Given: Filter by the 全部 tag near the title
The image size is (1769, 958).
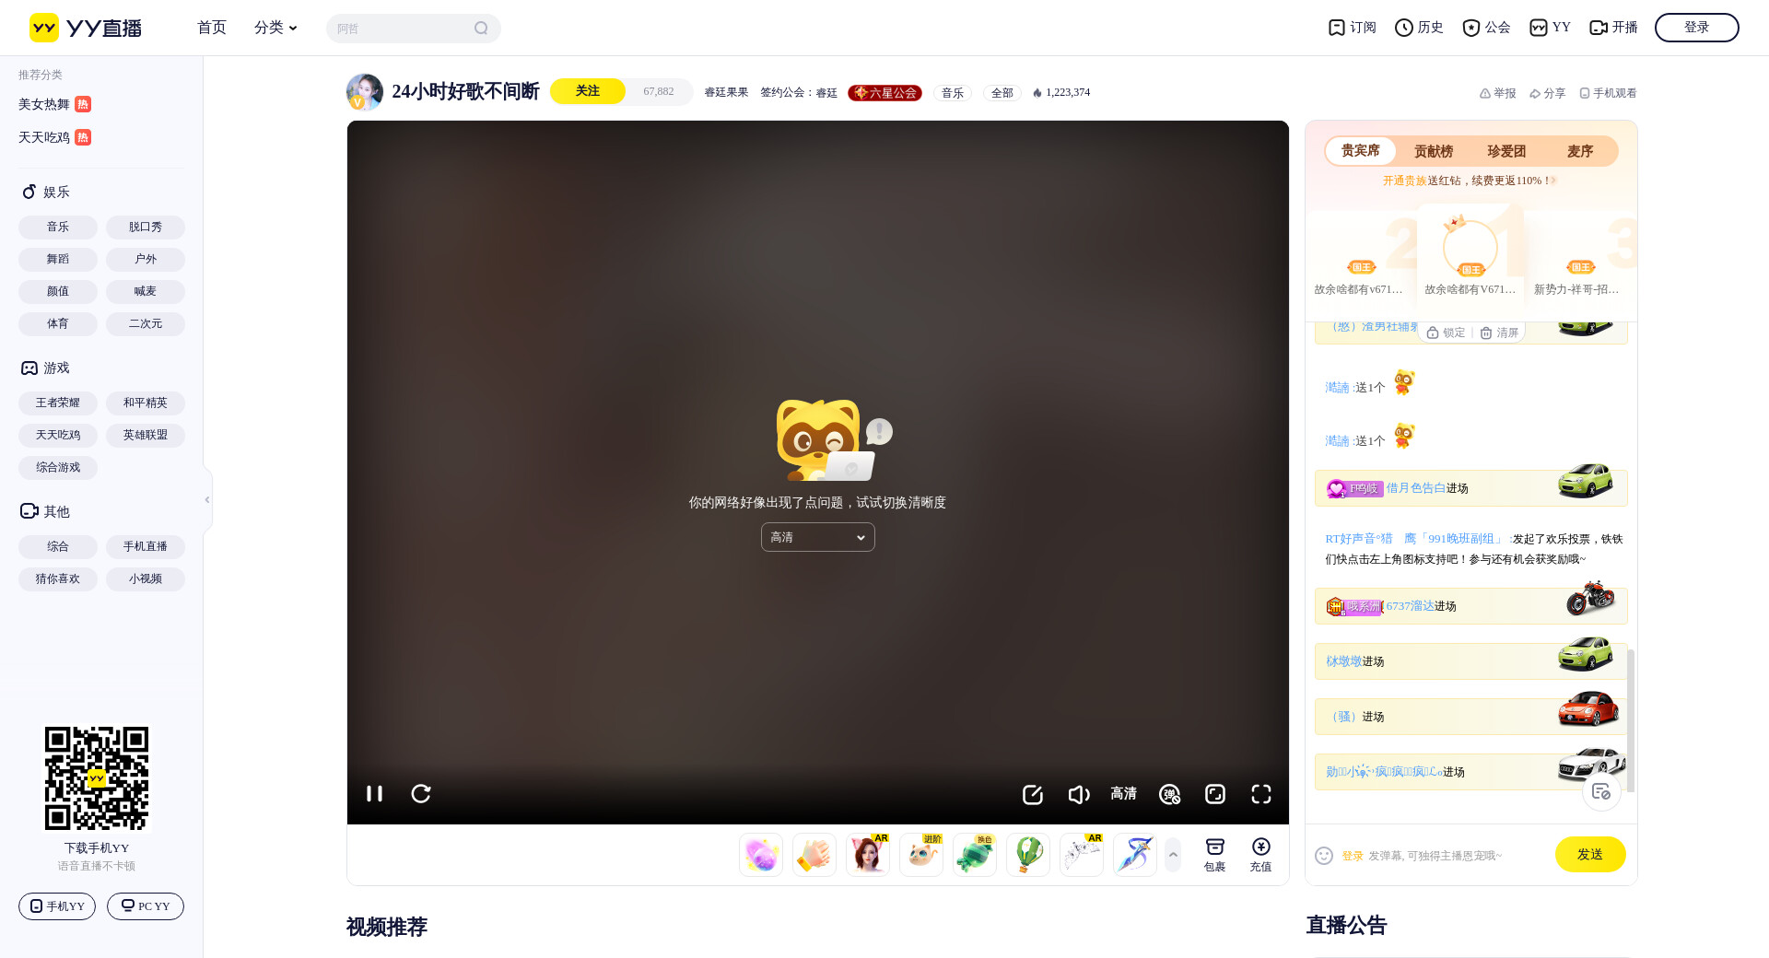Looking at the screenshot, I should (x=1002, y=92).
